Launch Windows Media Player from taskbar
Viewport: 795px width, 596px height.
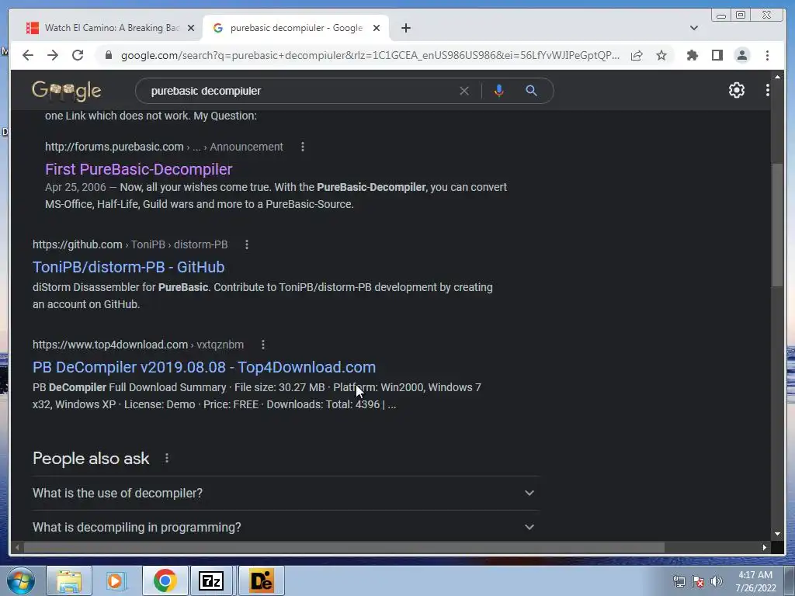click(x=116, y=580)
